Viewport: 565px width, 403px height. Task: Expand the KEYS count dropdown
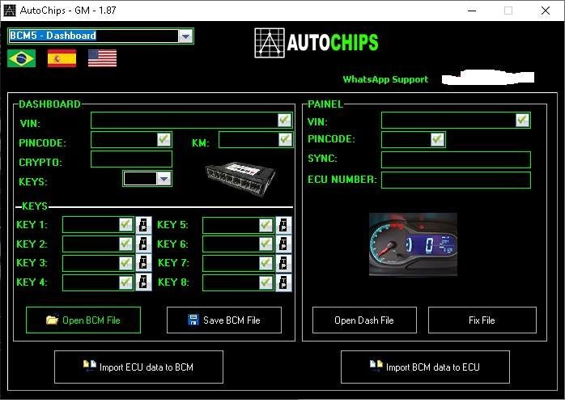point(164,179)
